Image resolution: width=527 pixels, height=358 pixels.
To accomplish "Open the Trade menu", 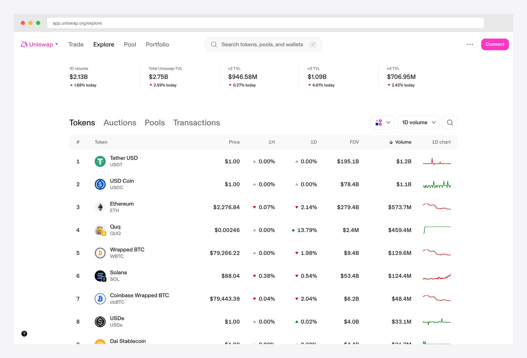I will click(76, 44).
